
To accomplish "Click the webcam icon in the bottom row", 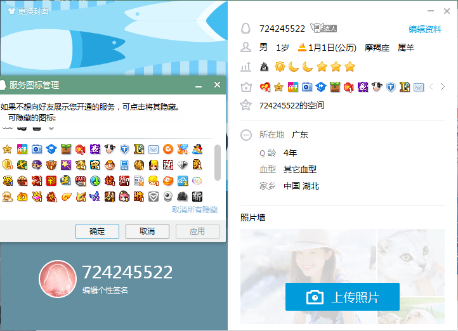I will click(168, 197).
